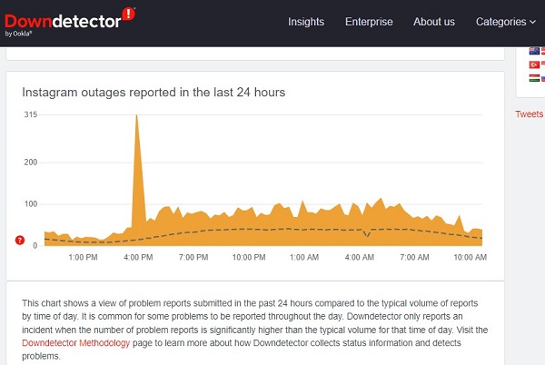Go to the Enterprise page
Image resolution: width=545 pixels, height=365 pixels.
coord(369,22)
